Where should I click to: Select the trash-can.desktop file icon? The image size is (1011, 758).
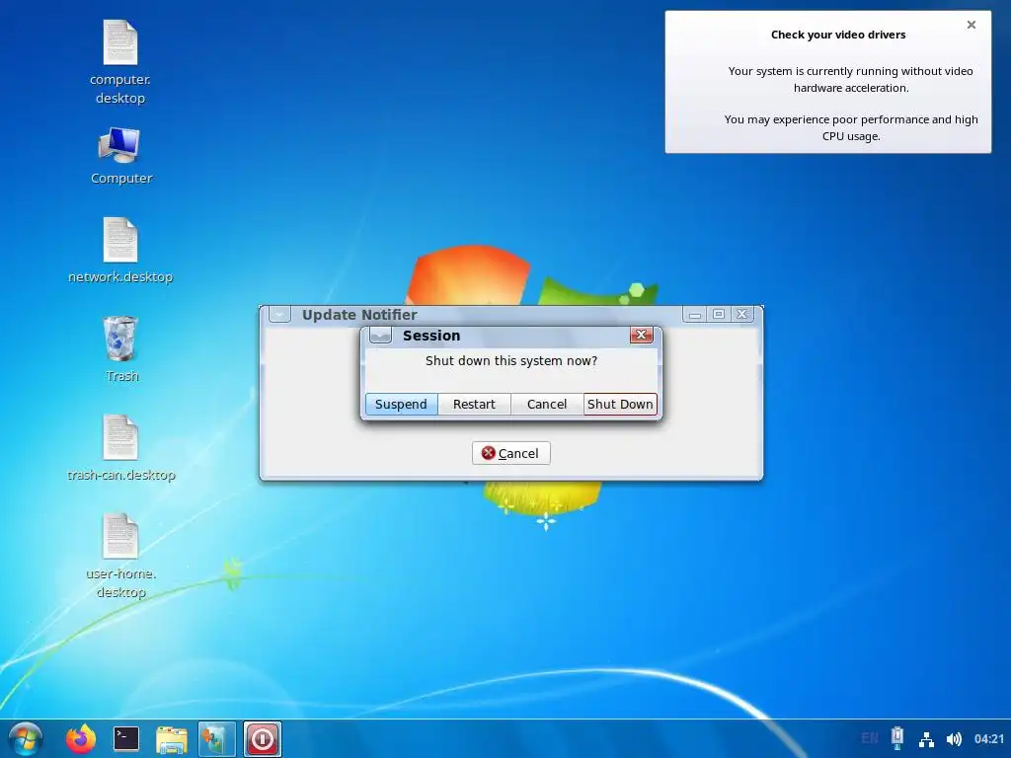(x=119, y=437)
